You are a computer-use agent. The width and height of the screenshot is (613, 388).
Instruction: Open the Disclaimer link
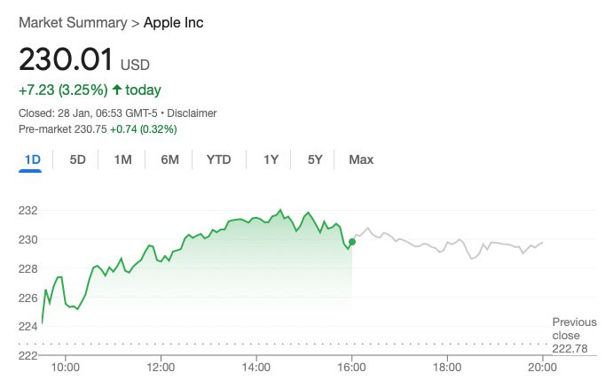[192, 113]
